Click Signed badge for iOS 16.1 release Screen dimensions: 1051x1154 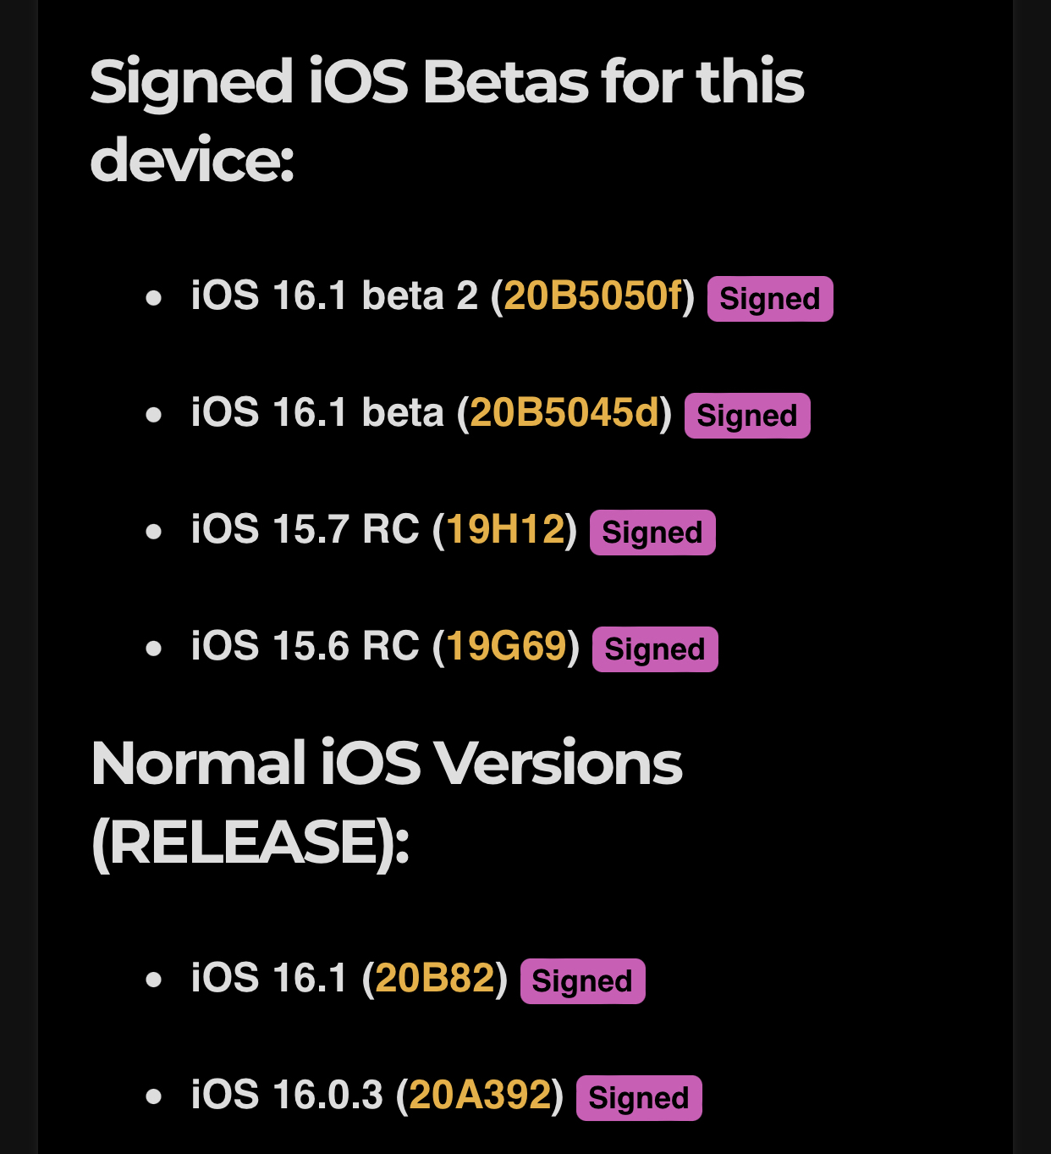(582, 981)
